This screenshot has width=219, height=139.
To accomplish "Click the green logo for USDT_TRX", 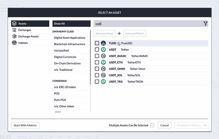I will click(x=103, y=82).
